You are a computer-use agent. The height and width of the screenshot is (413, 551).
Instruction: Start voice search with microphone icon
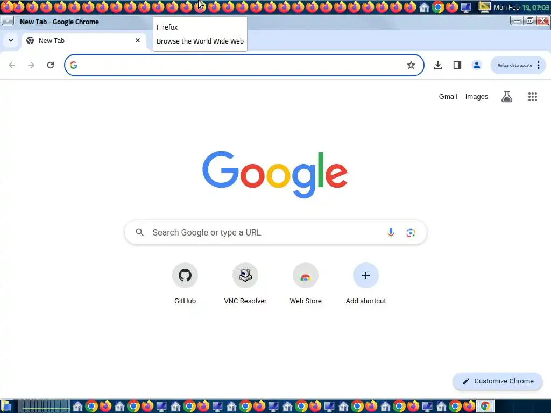pyautogui.click(x=391, y=232)
